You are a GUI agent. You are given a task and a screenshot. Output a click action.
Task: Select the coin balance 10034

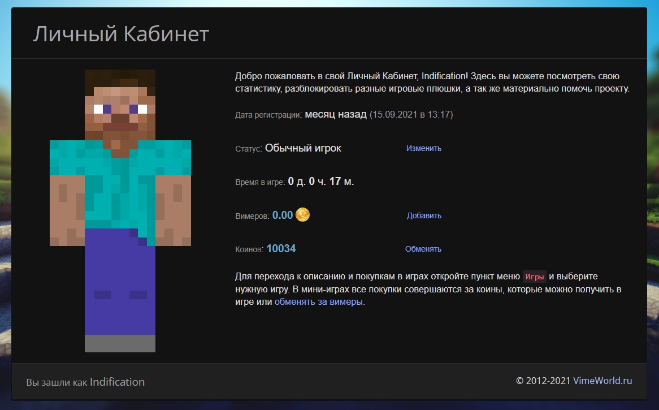(x=281, y=249)
